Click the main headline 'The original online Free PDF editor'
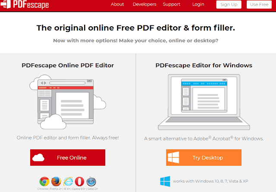 click(x=136, y=28)
